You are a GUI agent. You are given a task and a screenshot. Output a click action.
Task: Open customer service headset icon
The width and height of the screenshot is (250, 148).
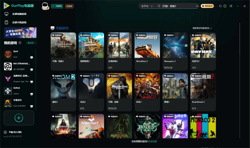(220, 6)
